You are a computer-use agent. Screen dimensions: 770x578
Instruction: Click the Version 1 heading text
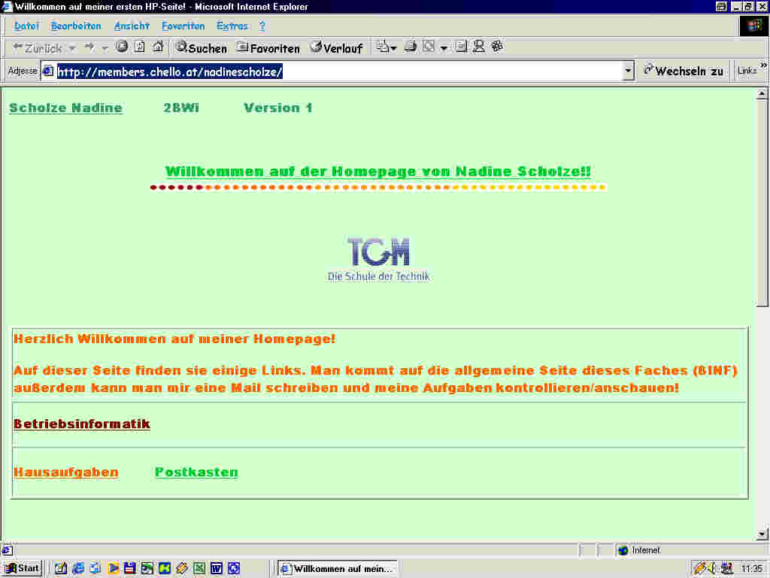[278, 108]
